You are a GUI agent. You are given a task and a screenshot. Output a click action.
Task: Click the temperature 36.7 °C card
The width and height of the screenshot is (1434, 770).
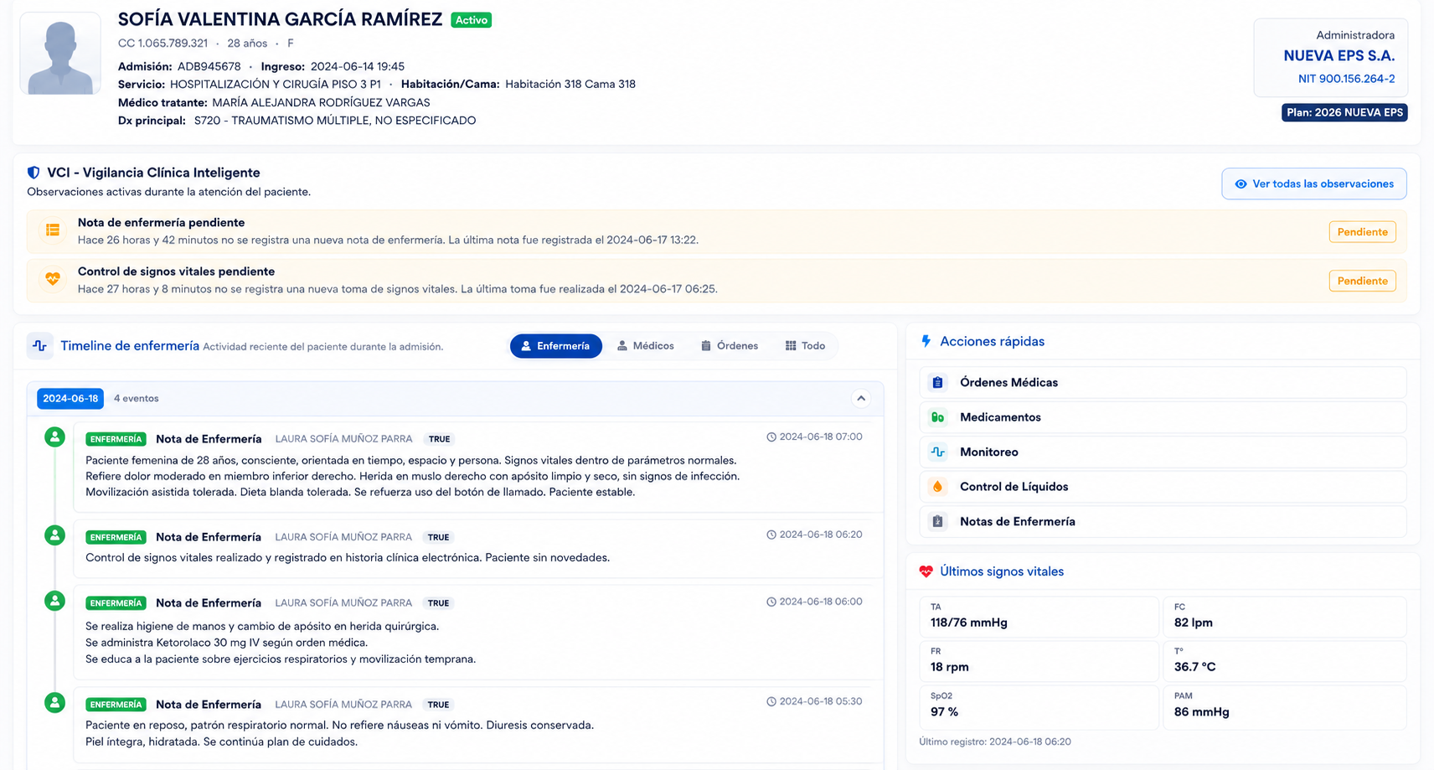[1284, 661]
